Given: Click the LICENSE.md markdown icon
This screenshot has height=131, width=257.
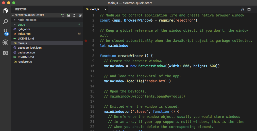Looking at the screenshot, I should tap(15, 39).
